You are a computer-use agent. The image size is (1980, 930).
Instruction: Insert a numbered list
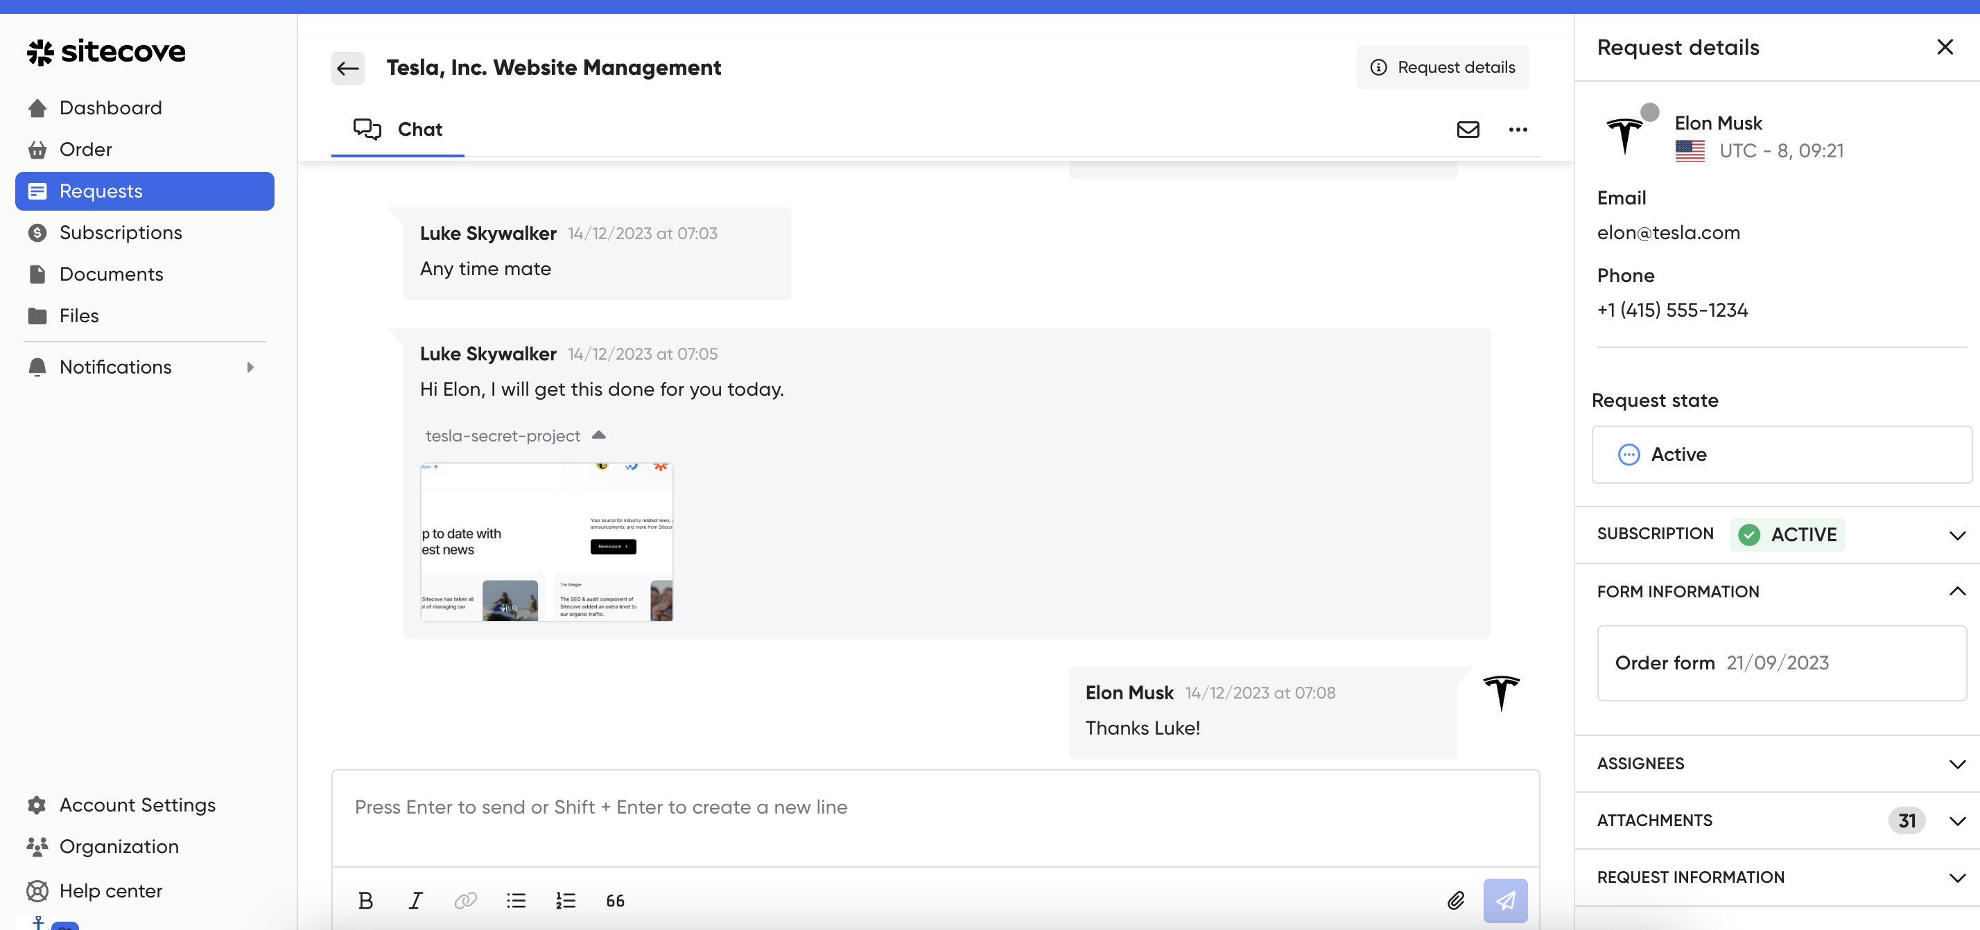566,900
